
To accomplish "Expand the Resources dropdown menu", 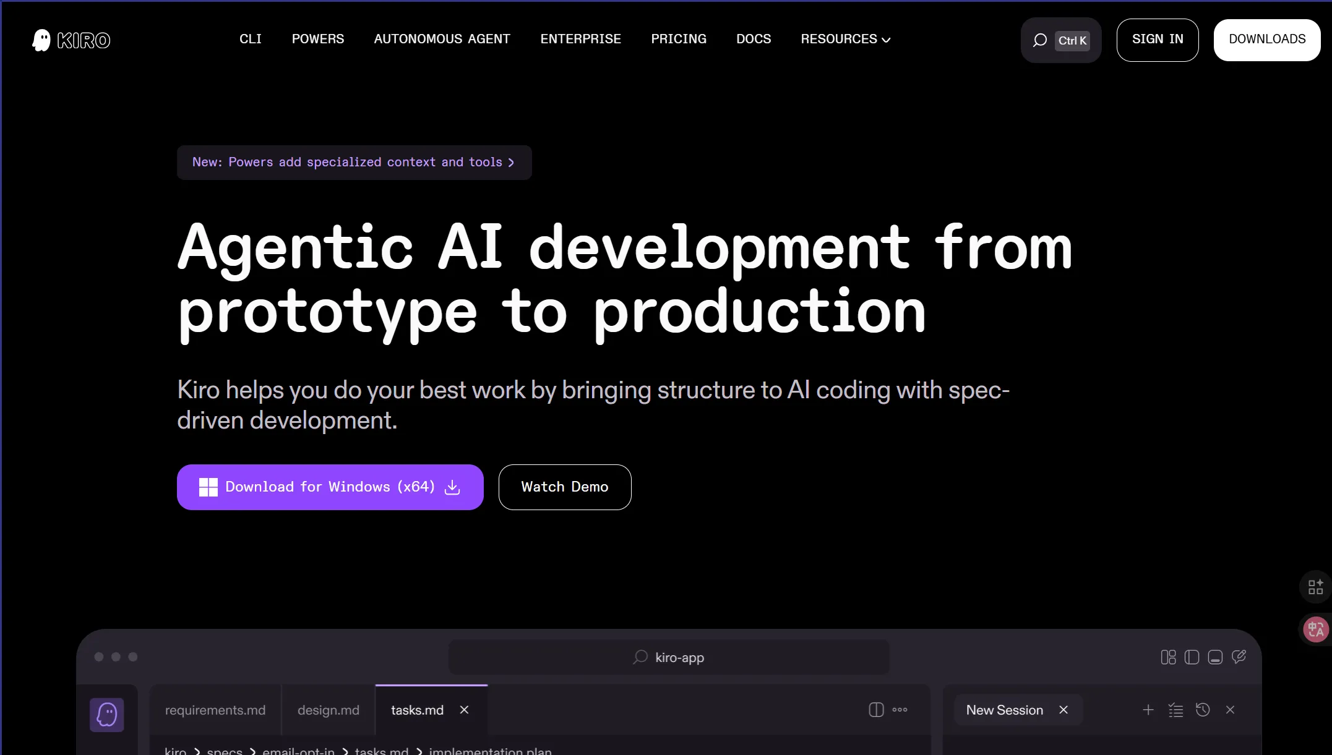I will [x=845, y=39].
